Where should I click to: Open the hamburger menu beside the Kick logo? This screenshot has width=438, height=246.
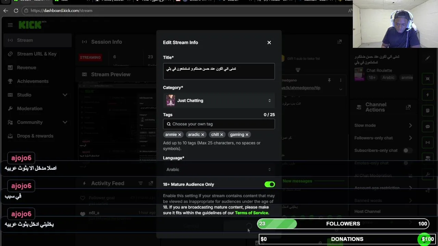tap(10, 25)
